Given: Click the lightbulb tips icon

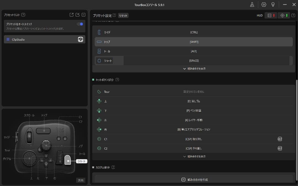Looking at the screenshot, I should click(x=273, y=5).
